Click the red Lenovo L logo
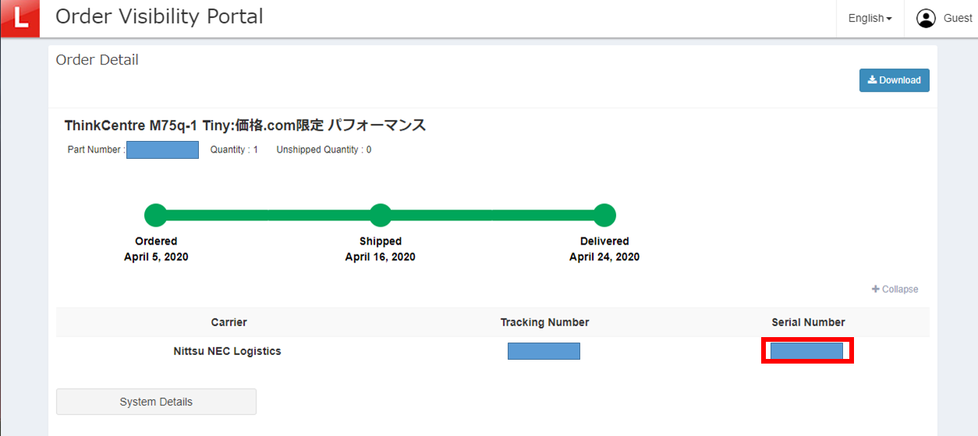This screenshot has width=978, height=436. [x=19, y=19]
